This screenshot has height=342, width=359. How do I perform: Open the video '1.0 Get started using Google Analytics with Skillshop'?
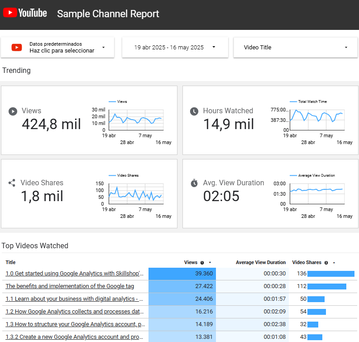(74, 273)
